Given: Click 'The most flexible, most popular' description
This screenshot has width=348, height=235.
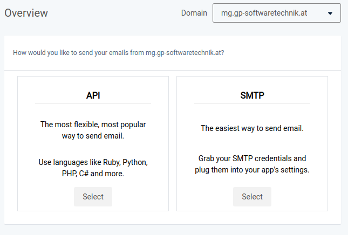Looking at the screenshot, I should coord(93,125).
